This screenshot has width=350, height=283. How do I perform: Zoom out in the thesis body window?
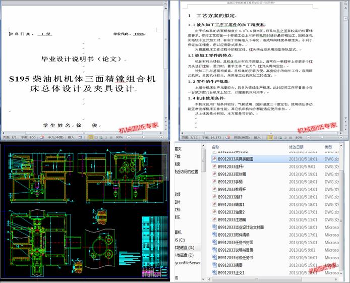click(x=309, y=138)
